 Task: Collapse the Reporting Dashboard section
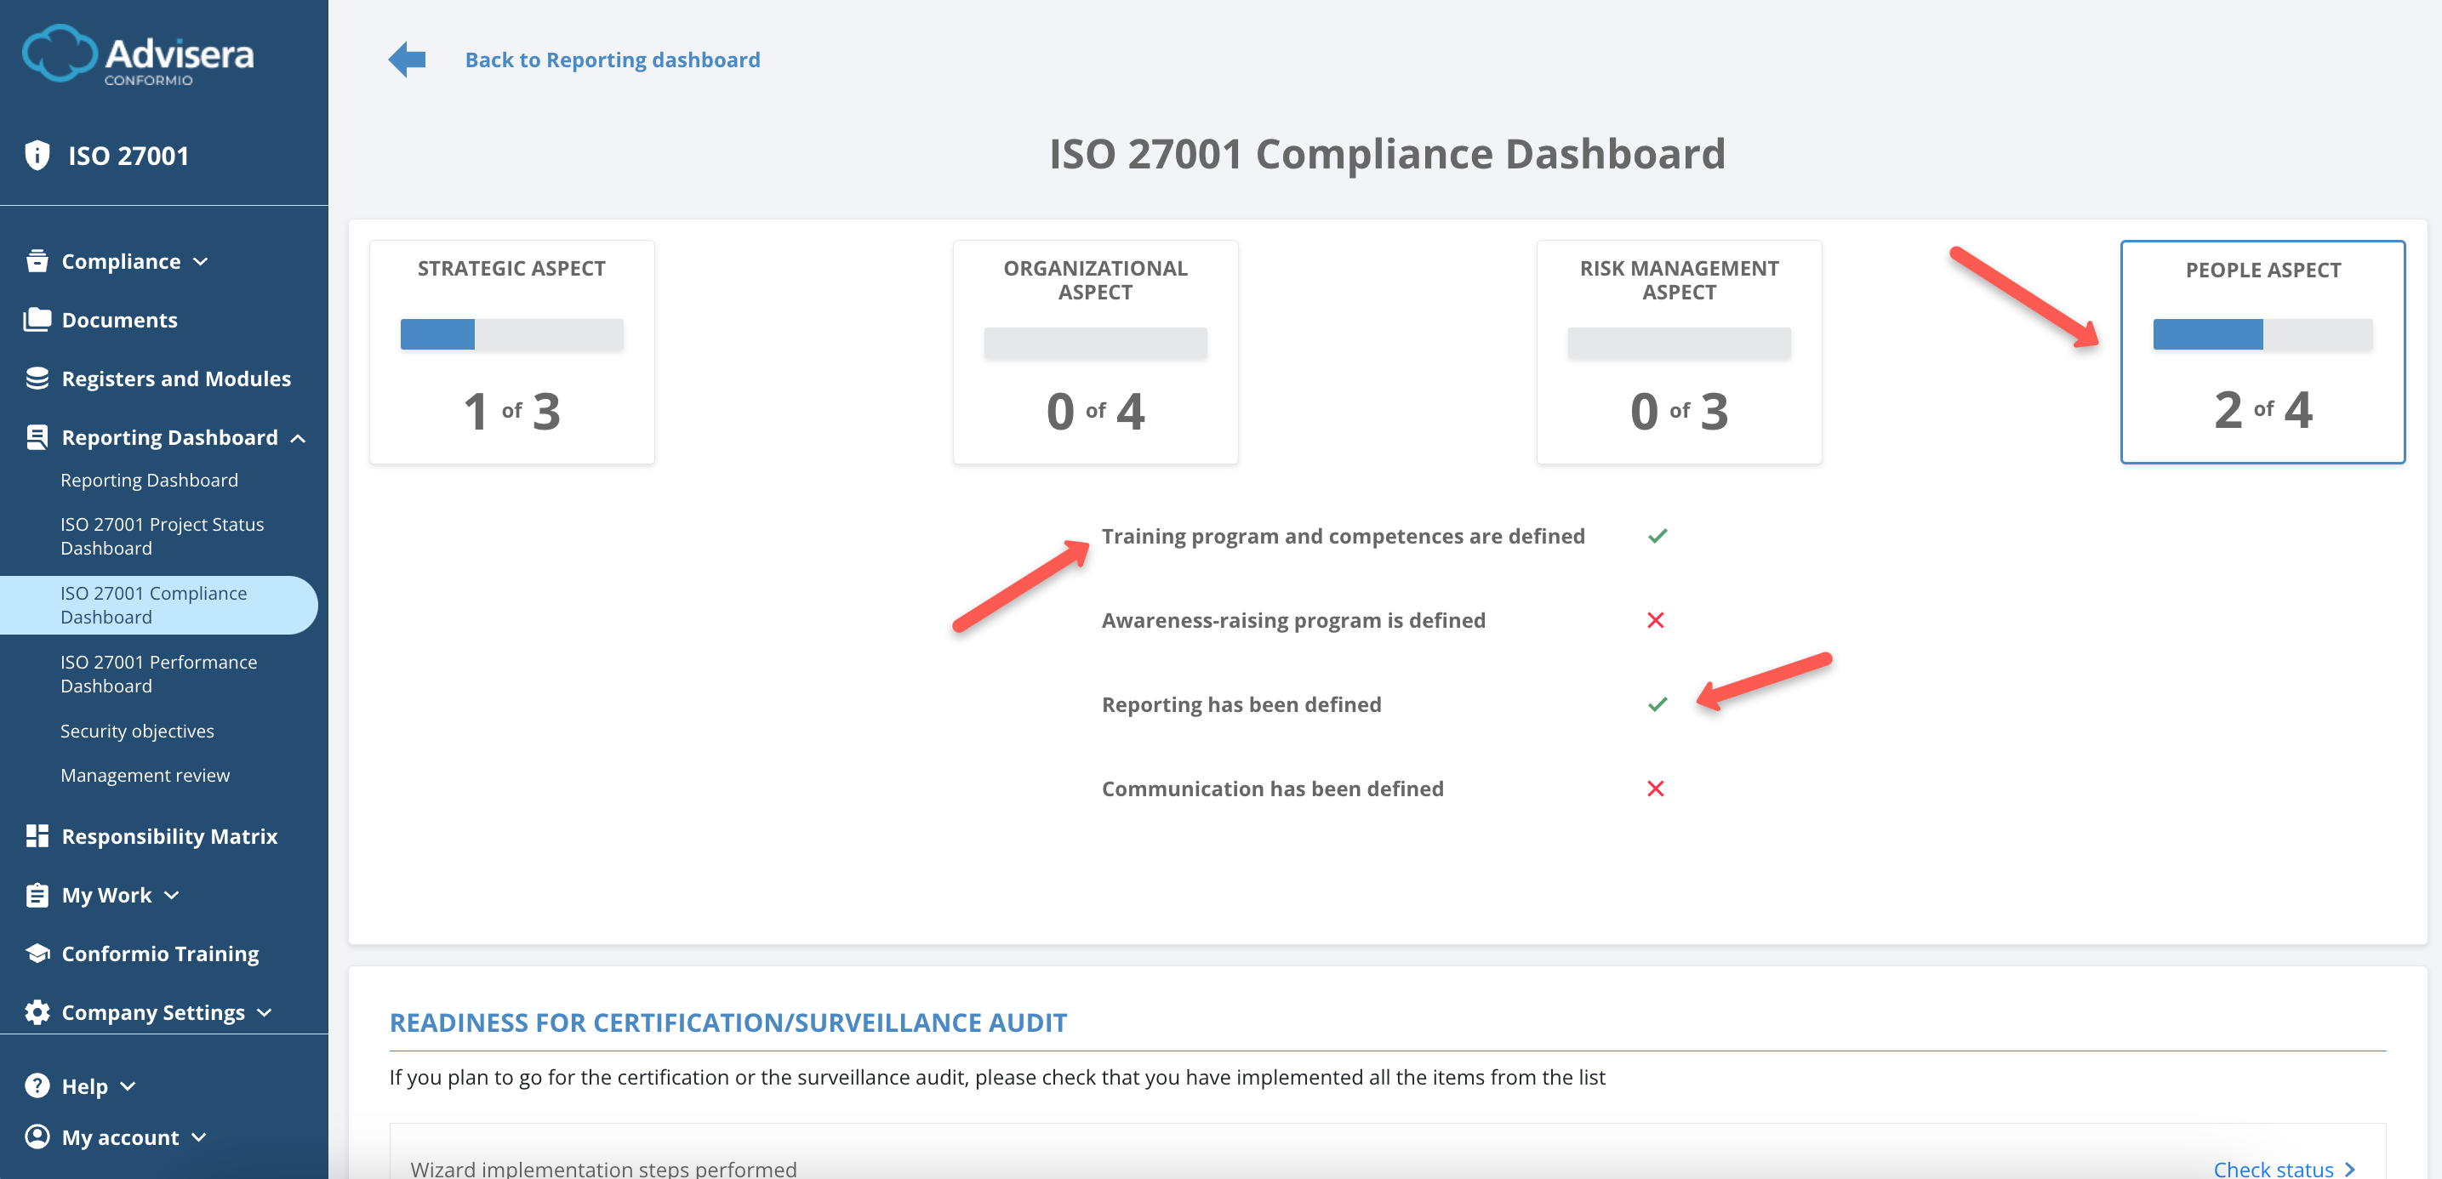click(x=300, y=438)
